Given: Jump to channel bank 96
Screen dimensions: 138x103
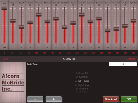Looking at the screenshot, I should (28, 53).
